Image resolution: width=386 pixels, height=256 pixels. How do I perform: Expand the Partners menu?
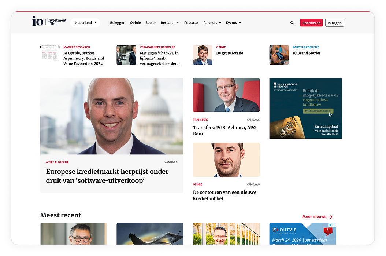click(x=212, y=23)
